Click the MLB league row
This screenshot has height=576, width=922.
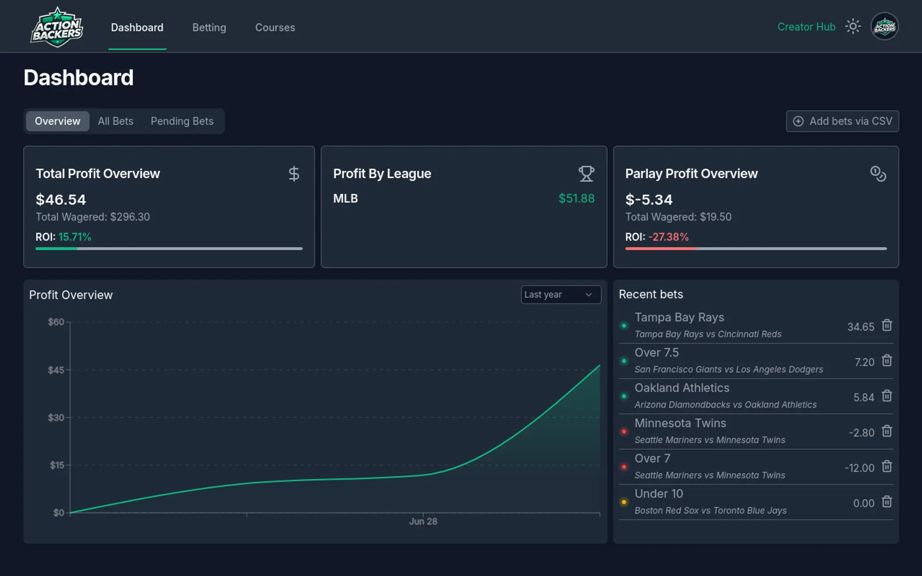pyautogui.click(x=464, y=198)
